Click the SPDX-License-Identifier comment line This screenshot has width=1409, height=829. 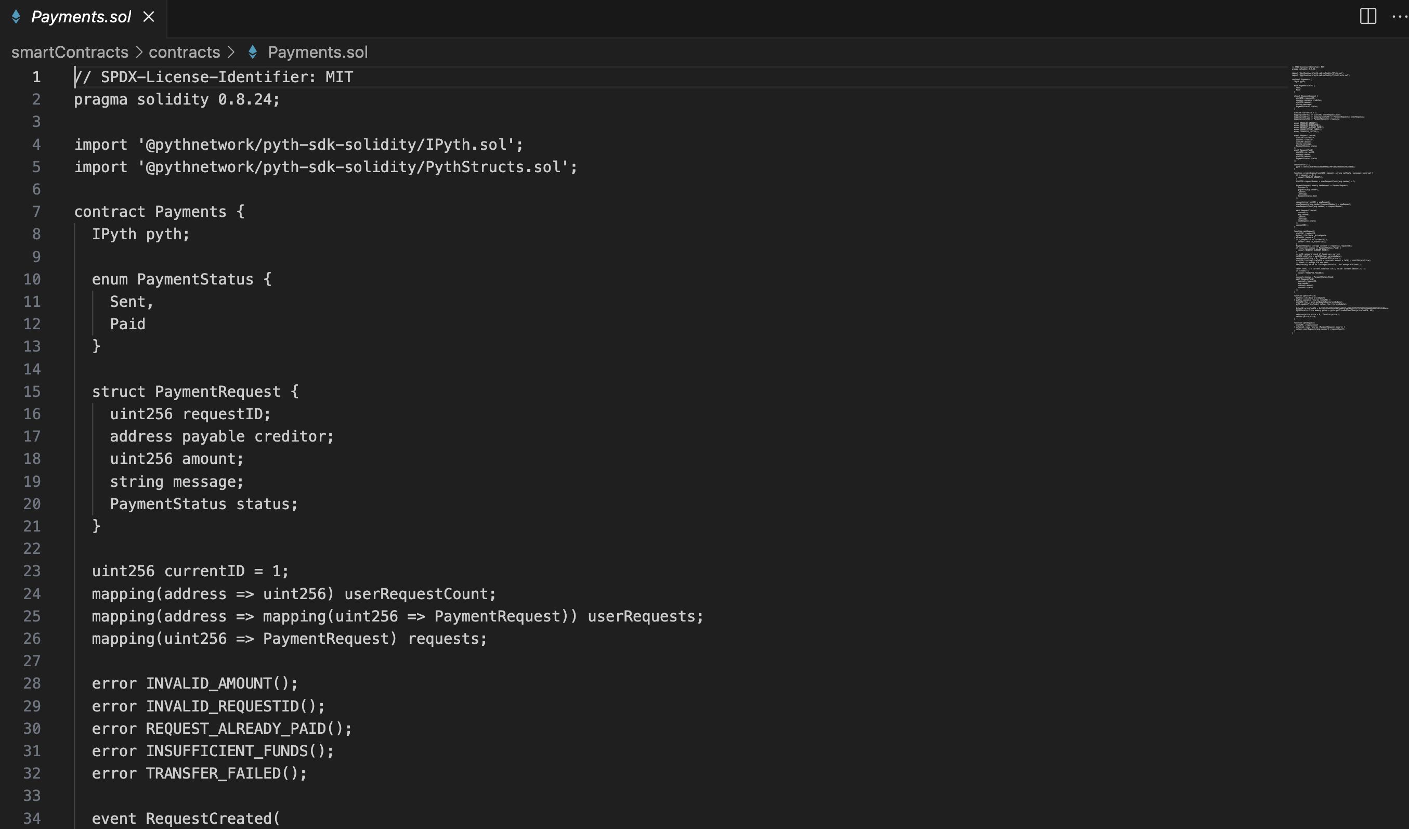point(214,76)
